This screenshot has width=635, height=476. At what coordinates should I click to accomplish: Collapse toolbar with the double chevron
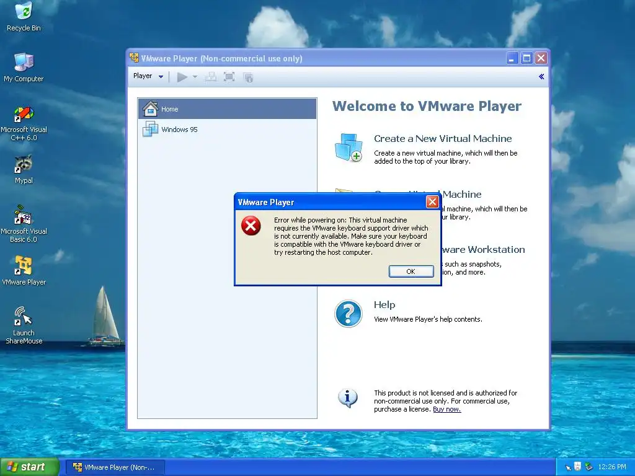[541, 76]
